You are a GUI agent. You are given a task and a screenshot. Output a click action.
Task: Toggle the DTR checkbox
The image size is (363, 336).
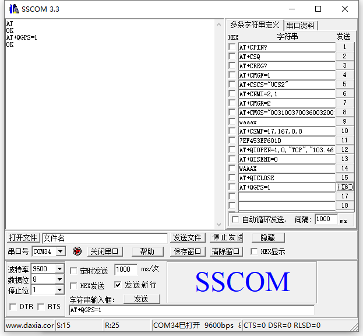click(13, 307)
